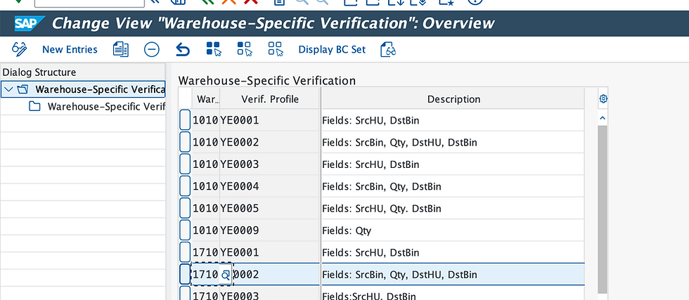This screenshot has width=689, height=300.
Task: Deselect all entries with empty-squares icon
Action: (x=276, y=49)
